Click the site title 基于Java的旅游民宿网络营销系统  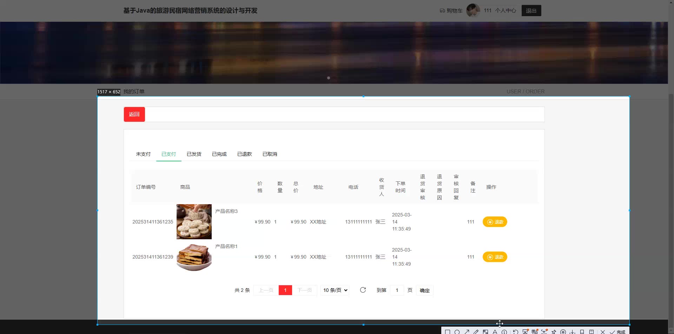190,11
